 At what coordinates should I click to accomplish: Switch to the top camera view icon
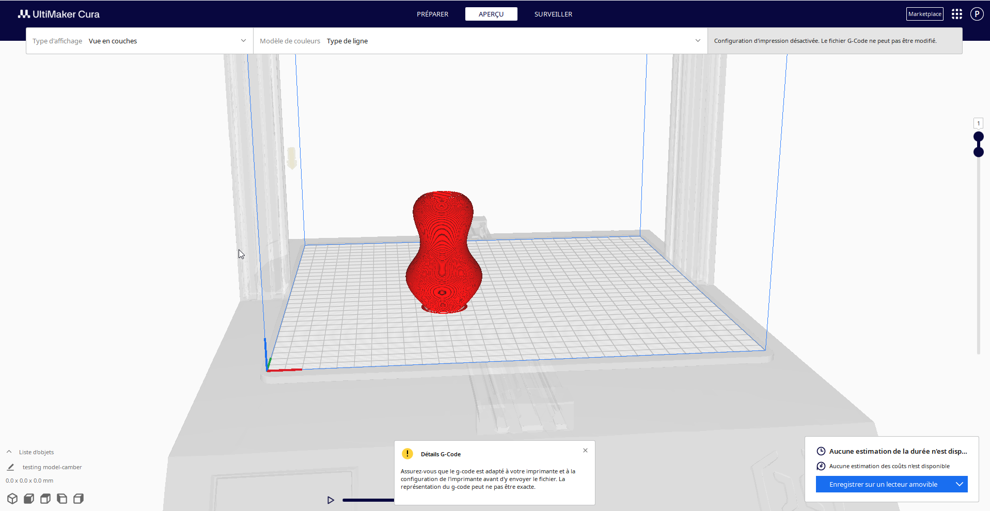45,499
